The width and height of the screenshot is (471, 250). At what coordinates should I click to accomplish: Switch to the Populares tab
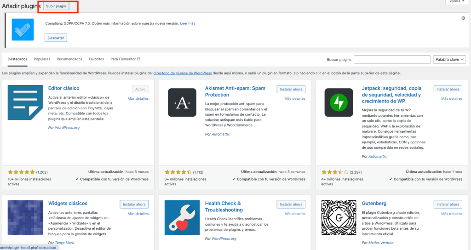[x=42, y=59]
